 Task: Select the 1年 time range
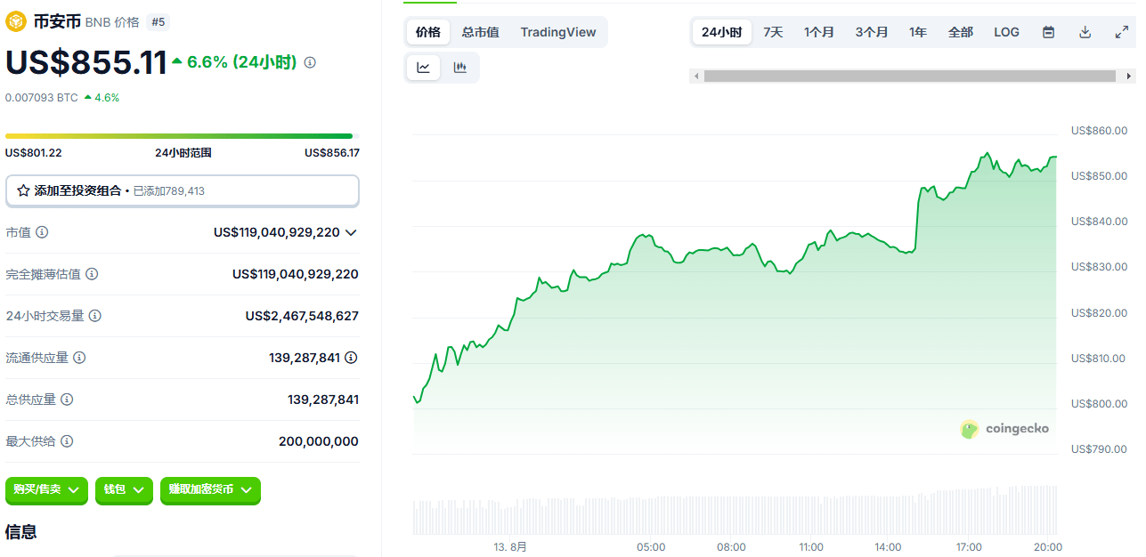pos(918,32)
